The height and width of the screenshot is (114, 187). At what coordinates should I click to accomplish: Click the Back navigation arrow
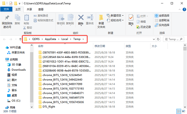click(4, 39)
